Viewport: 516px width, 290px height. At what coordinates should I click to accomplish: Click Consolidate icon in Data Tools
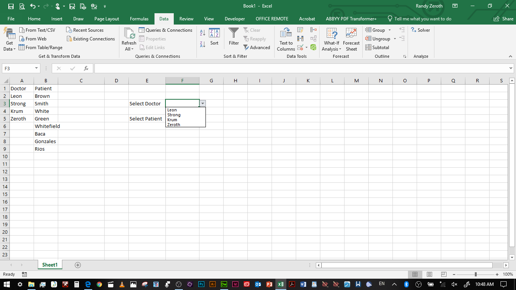314,30
